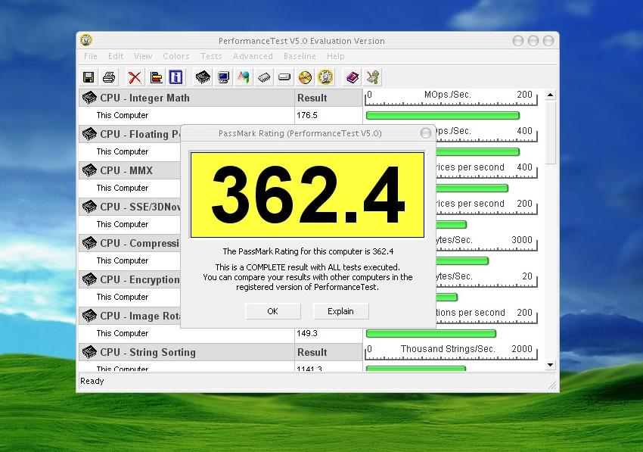Click the Ready status bar text
This screenshot has width=643, height=452.
coord(92,381)
